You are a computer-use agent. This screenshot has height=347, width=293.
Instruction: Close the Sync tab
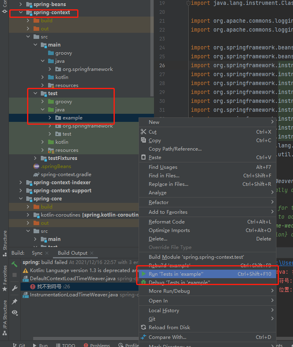(47, 253)
